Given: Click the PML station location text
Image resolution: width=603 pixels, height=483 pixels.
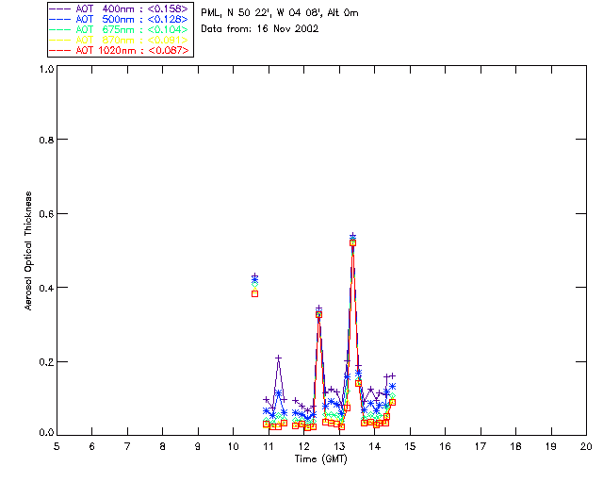Looking at the screenshot, I should point(280,13).
